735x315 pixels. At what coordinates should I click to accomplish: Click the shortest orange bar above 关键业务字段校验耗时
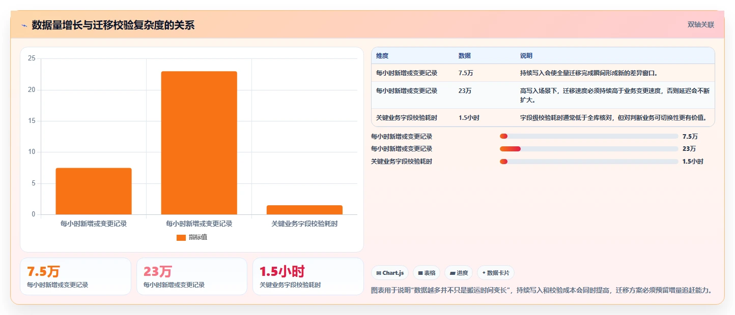click(304, 210)
